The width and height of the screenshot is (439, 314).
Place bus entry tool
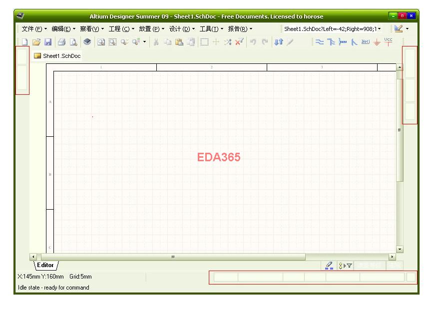coord(354,42)
